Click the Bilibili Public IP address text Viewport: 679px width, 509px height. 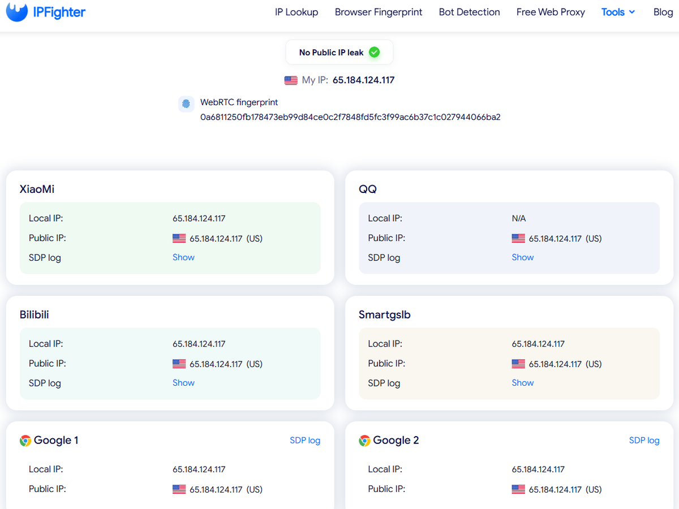coord(216,364)
